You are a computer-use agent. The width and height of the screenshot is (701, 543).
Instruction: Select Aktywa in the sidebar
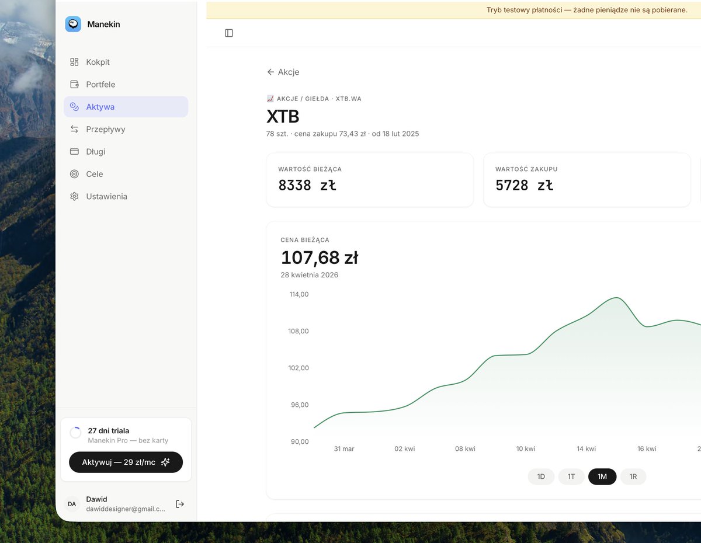pyautogui.click(x=126, y=107)
